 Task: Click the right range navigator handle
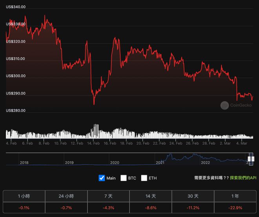tap(253, 159)
